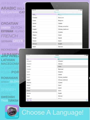Choose Estonian in upper iPad From list
The width and height of the screenshot is (90, 120).
pyautogui.click(x=44, y=32)
